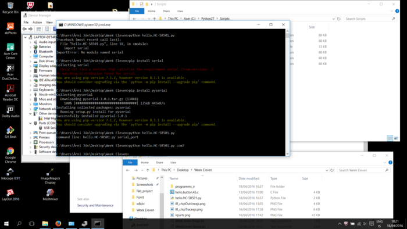
Task: Collapse the LAPTOP root node in Device Manager
Action: [x=26, y=37]
